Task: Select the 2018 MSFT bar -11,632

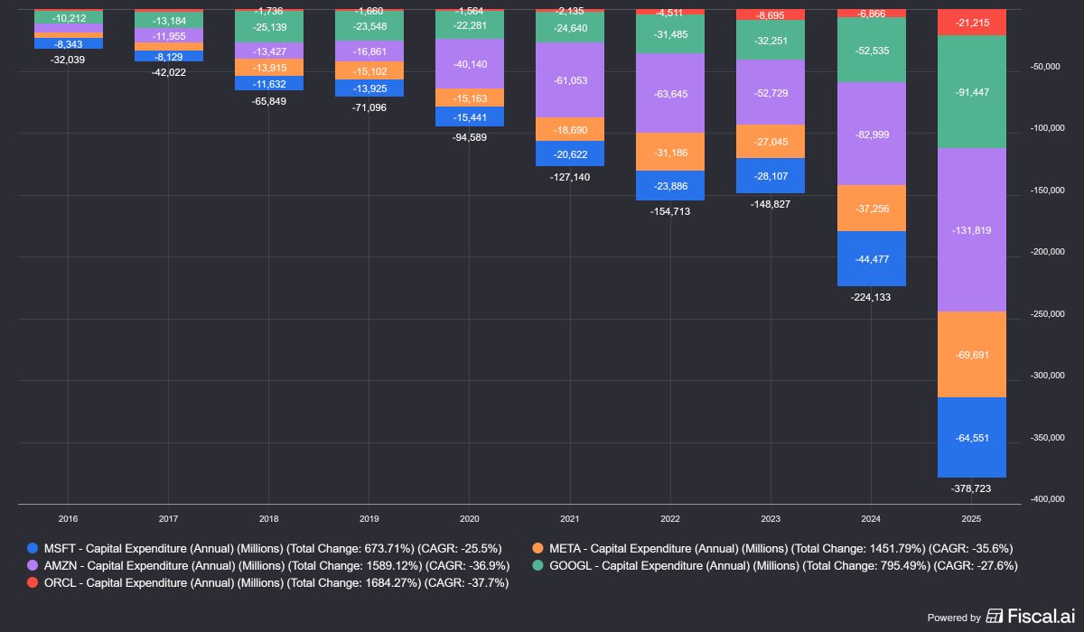Action: [x=269, y=83]
